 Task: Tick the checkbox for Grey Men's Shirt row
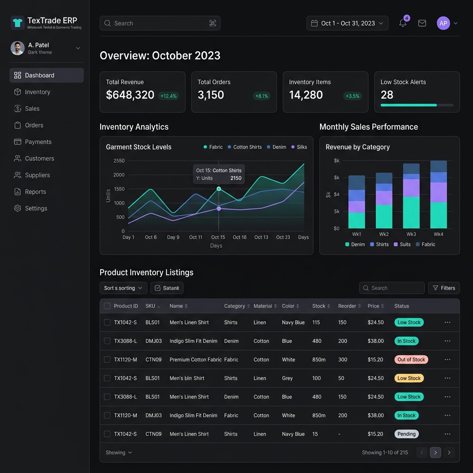pyautogui.click(x=107, y=378)
